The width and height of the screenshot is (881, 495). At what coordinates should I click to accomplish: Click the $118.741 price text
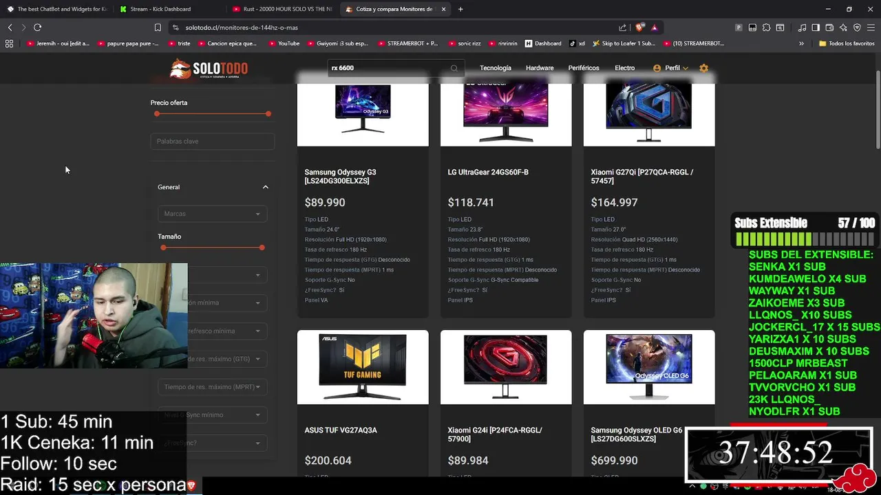(x=471, y=203)
